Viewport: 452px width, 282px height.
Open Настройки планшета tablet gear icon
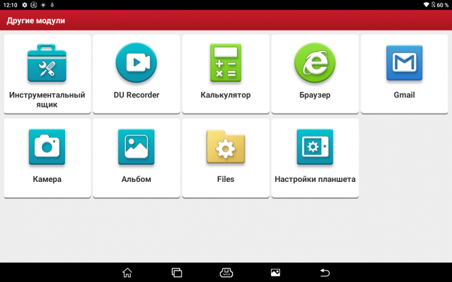(x=315, y=147)
